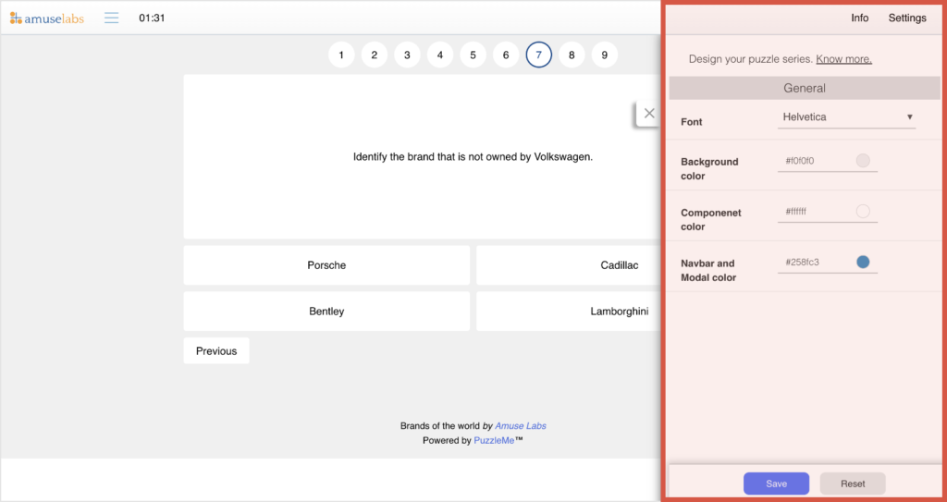Close the settings panel with the X

pos(649,113)
